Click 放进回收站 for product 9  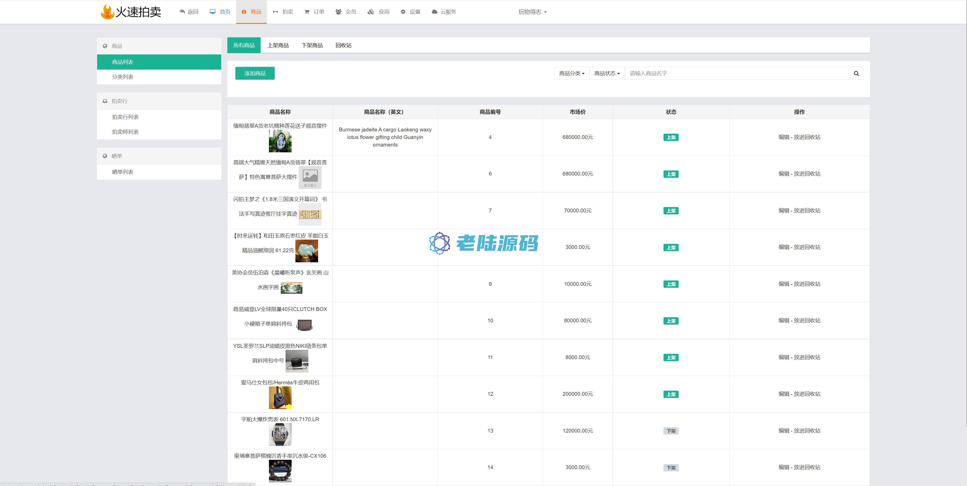coord(807,284)
